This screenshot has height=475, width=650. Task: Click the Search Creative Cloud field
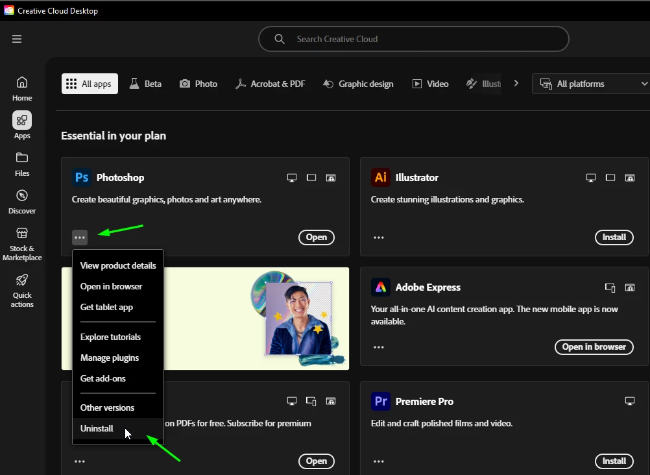(x=414, y=39)
